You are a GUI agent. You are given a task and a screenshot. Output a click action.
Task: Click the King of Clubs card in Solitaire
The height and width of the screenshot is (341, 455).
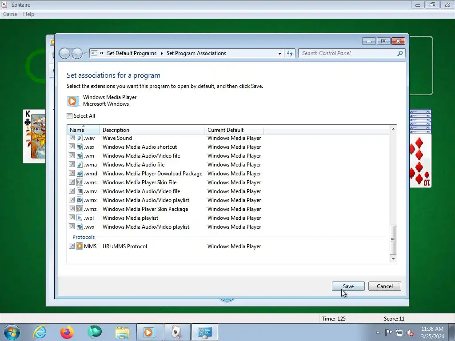(x=34, y=136)
